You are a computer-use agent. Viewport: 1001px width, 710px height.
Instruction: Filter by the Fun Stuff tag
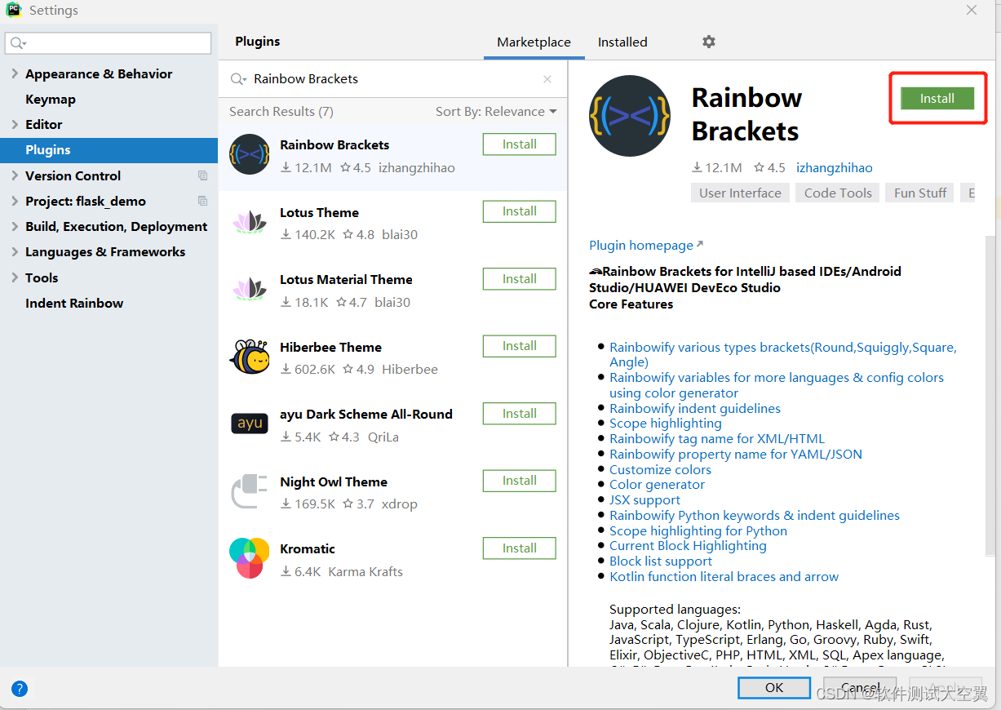pyautogui.click(x=920, y=193)
